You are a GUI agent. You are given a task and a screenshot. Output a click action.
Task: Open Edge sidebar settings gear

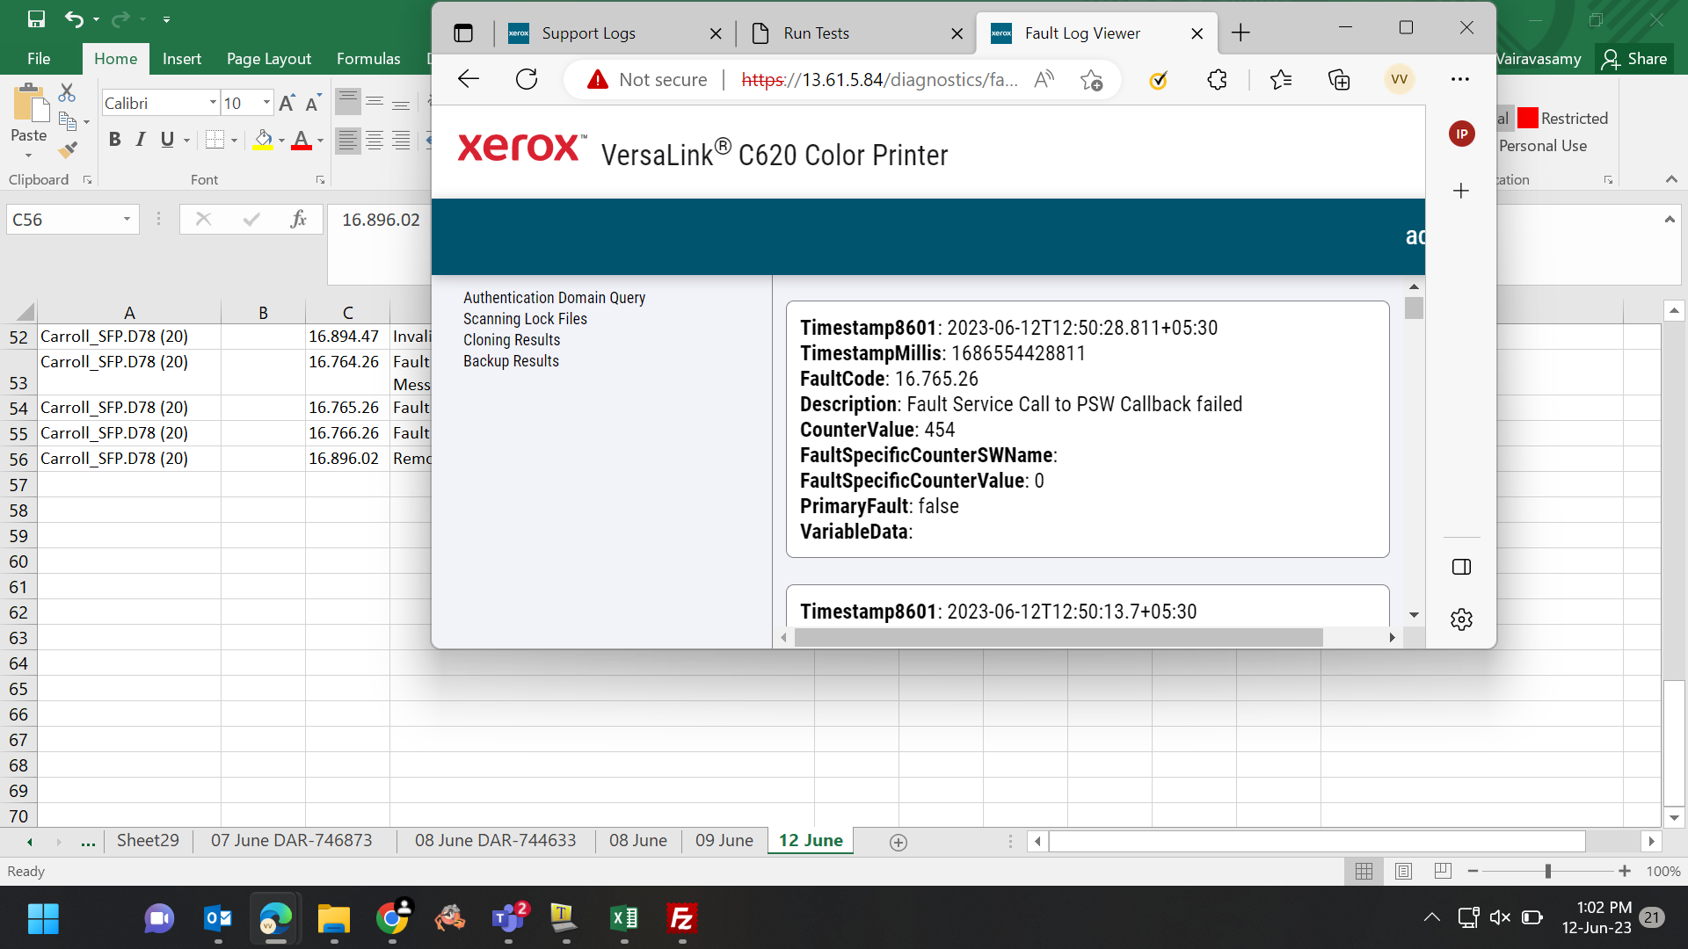pos(1461,619)
